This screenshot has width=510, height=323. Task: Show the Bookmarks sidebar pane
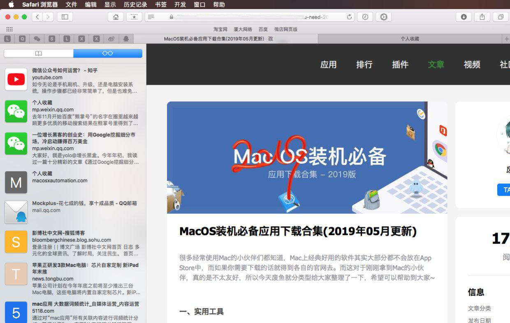39,53
